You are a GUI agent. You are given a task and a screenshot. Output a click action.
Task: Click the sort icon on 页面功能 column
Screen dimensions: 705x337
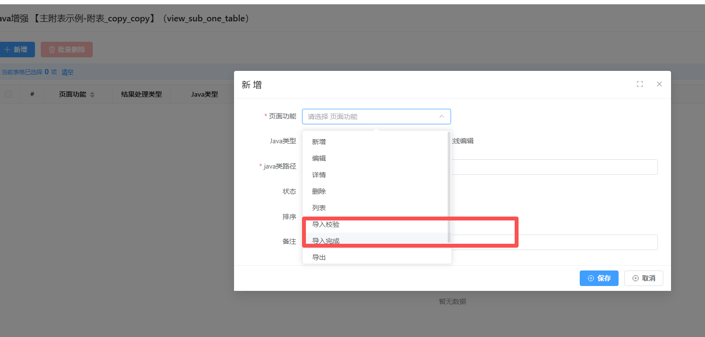[92, 95]
